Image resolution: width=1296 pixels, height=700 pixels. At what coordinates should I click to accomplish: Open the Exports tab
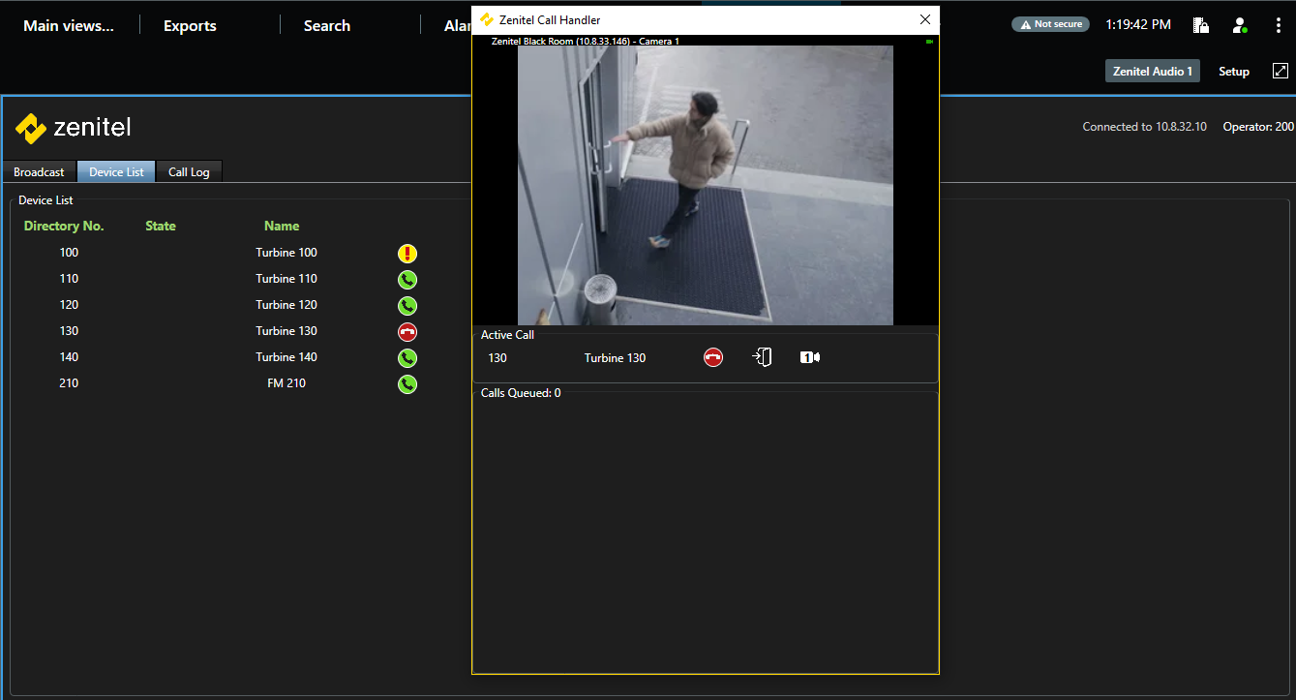point(190,26)
